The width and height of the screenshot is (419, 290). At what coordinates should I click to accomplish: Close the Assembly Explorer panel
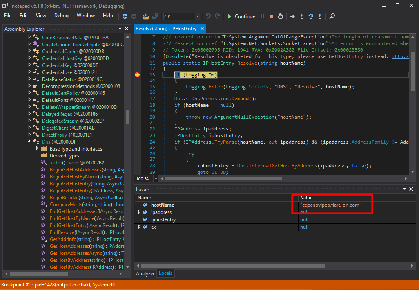click(x=127, y=29)
